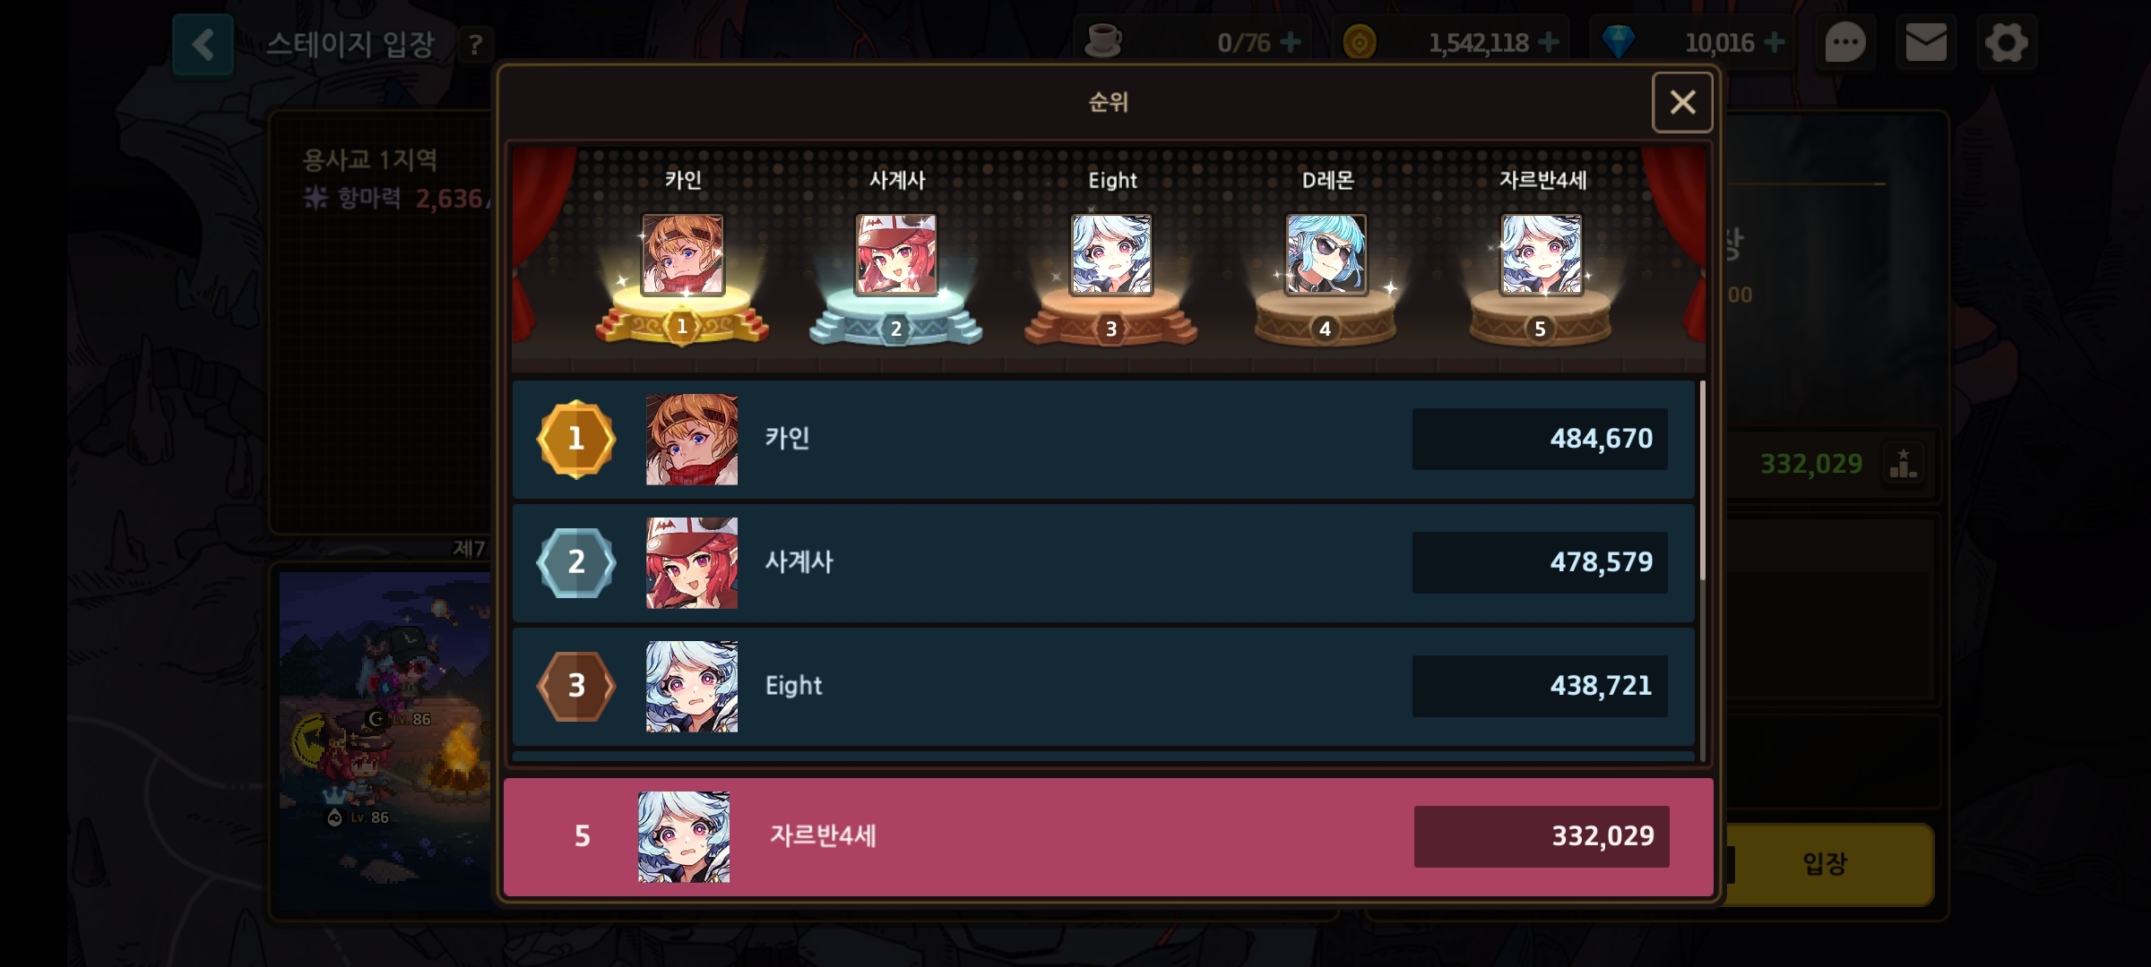
Task: Buy more blue gems with the plus
Action: pyautogui.click(x=1774, y=42)
